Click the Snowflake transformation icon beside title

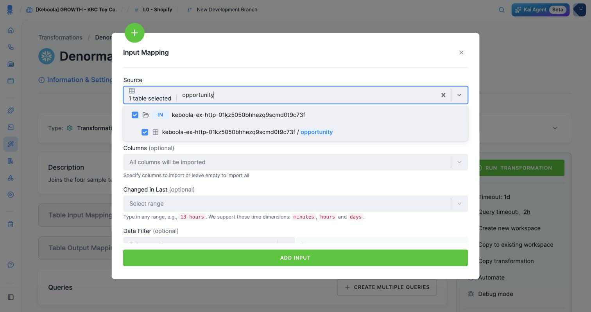coord(47,56)
